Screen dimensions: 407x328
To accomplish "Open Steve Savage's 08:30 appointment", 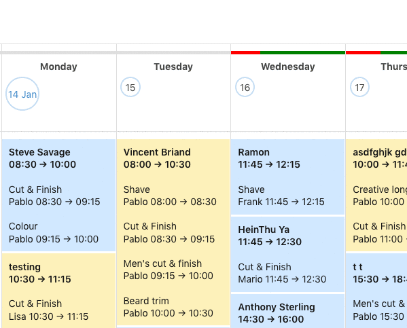I will pyautogui.click(x=58, y=195).
